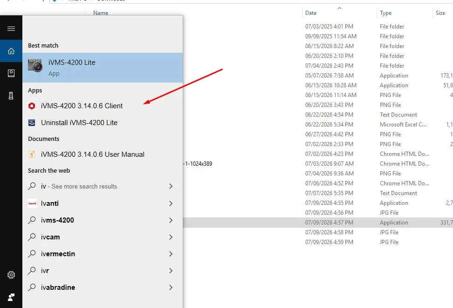
Task: Click the magnifier icon beside ivms-4200
Action: (32, 220)
